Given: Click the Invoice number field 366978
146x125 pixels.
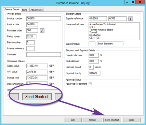Looking at the screenshot, I should click(43, 18).
